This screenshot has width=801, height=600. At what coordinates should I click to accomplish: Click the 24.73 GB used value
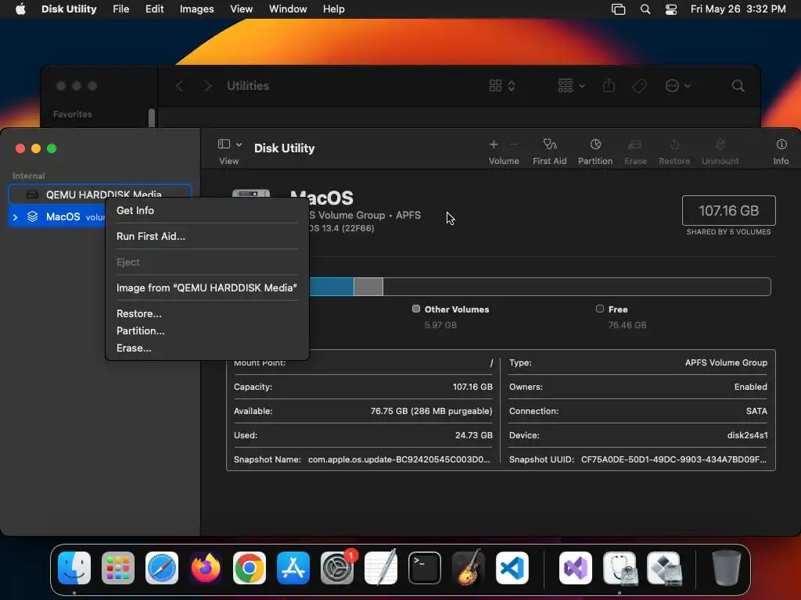coord(473,435)
